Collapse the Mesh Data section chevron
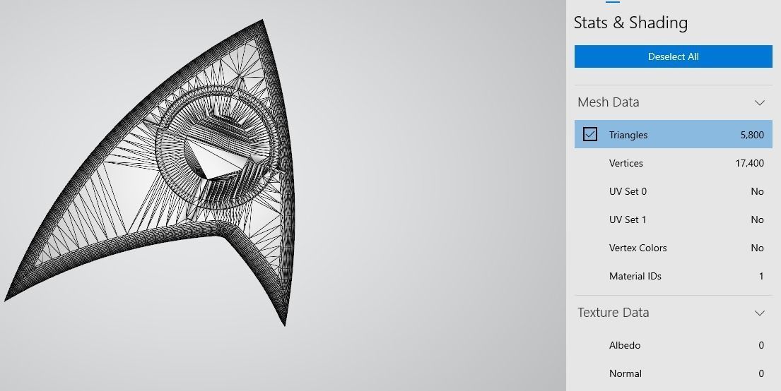Image resolution: width=781 pixels, height=391 pixels. pyautogui.click(x=759, y=103)
